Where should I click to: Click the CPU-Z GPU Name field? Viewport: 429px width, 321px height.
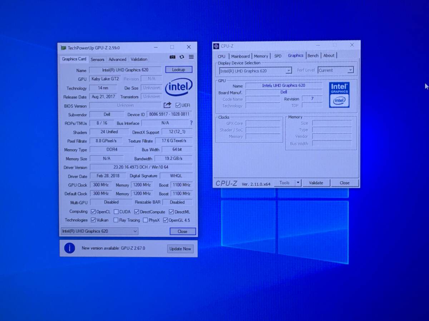point(284,86)
